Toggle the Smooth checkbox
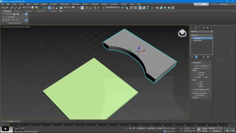The height and width of the screenshot is (133, 236). click(x=193, y=98)
